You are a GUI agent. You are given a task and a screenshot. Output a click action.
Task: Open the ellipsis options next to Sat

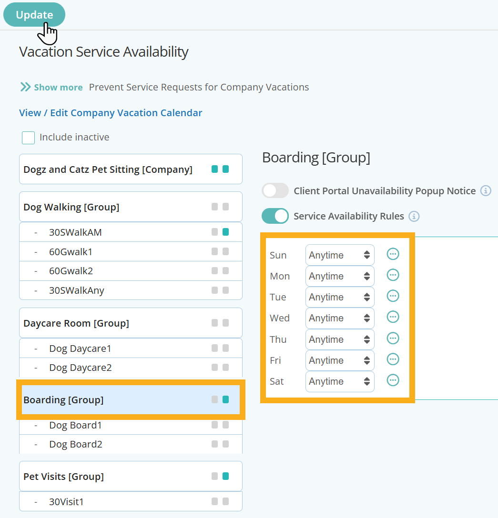(393, 380)
